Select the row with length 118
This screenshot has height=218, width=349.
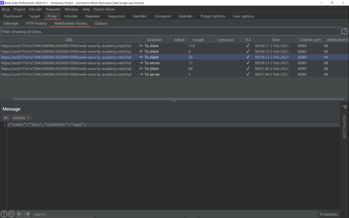[x=174, y=46]
